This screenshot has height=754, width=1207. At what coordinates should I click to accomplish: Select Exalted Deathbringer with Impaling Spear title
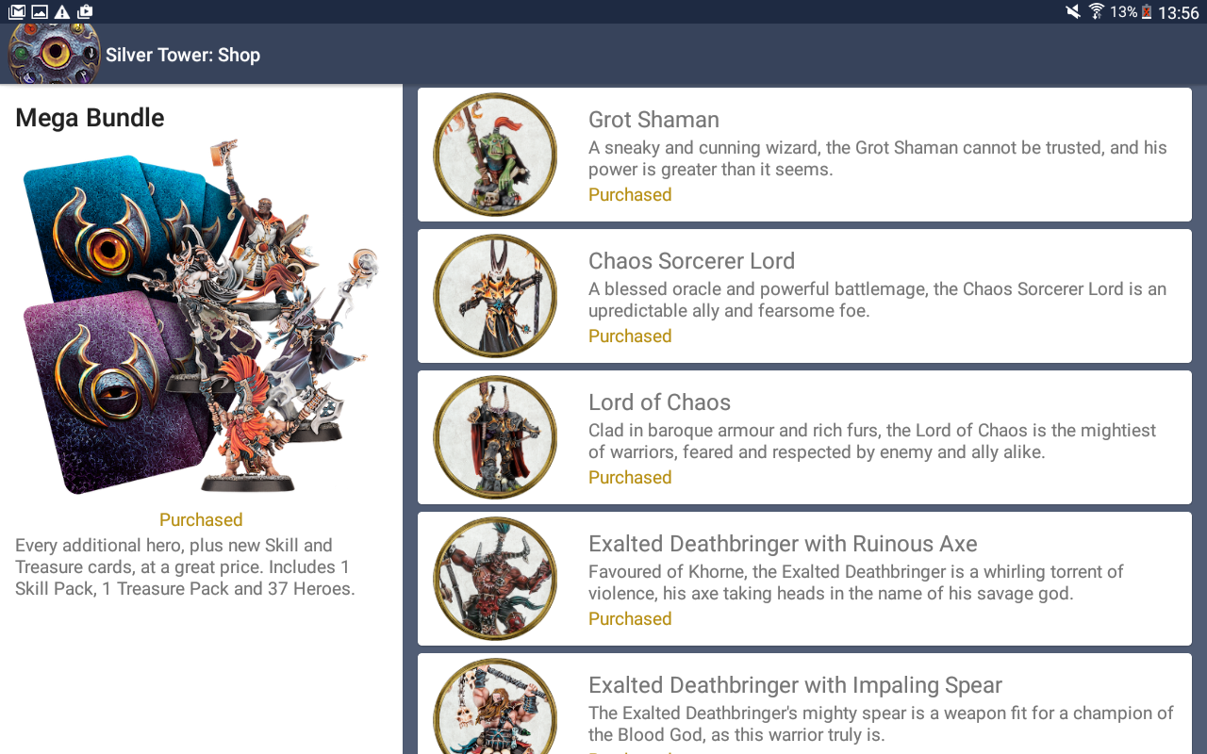(795, 685)
